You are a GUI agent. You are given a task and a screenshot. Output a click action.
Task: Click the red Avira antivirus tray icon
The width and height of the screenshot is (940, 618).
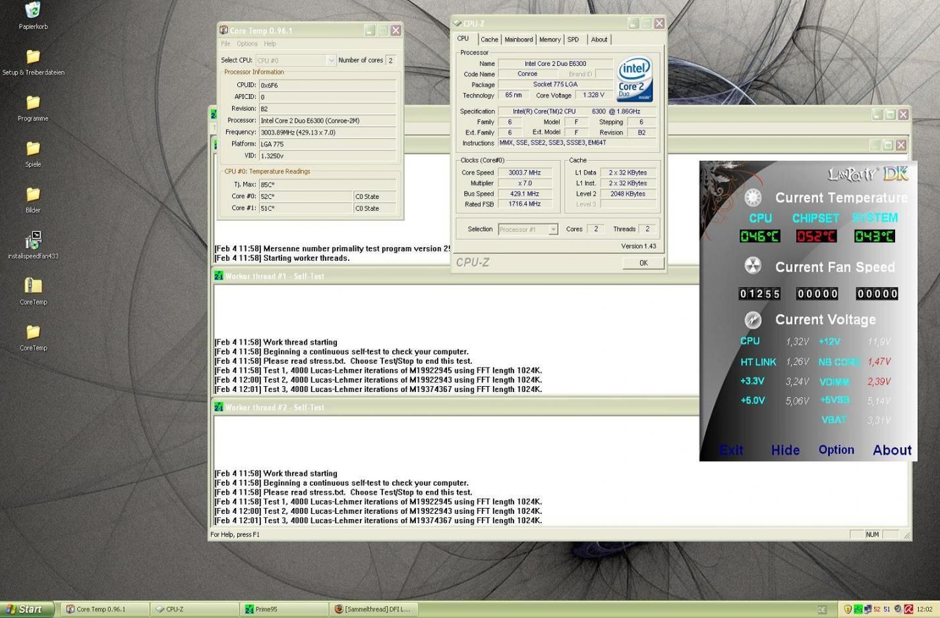click(908, 609)
